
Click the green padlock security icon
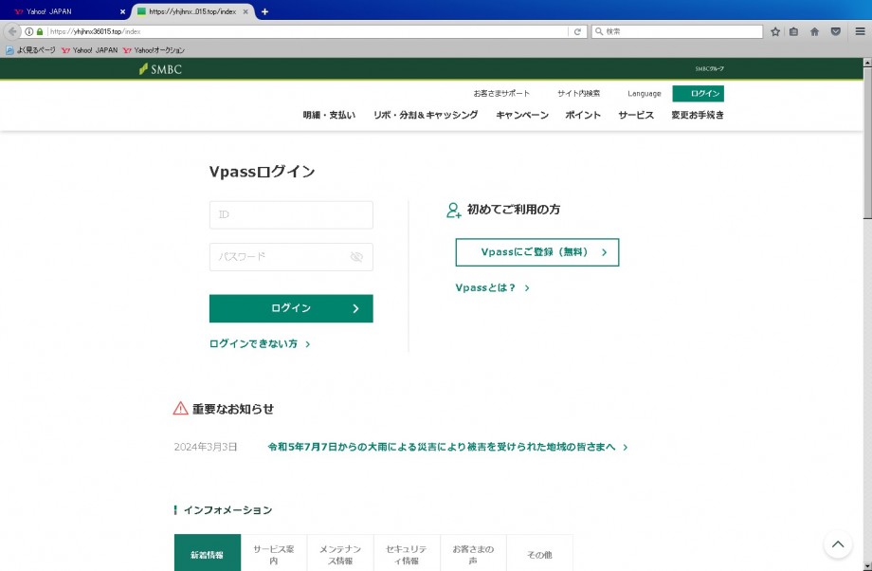click(x=40, y=31)
